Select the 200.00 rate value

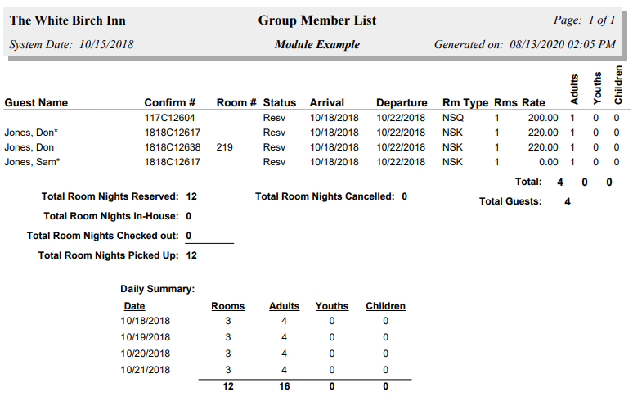pos(542,118)
